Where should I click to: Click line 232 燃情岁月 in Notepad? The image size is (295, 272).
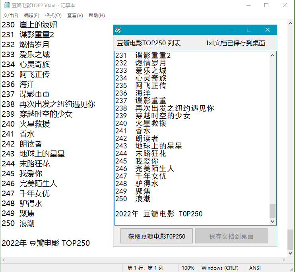tap(25, 45)
